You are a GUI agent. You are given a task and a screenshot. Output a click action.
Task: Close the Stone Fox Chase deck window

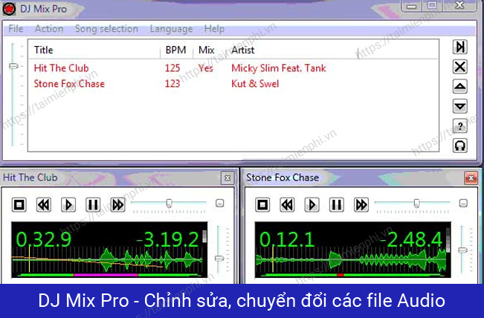tap(471, 178)
